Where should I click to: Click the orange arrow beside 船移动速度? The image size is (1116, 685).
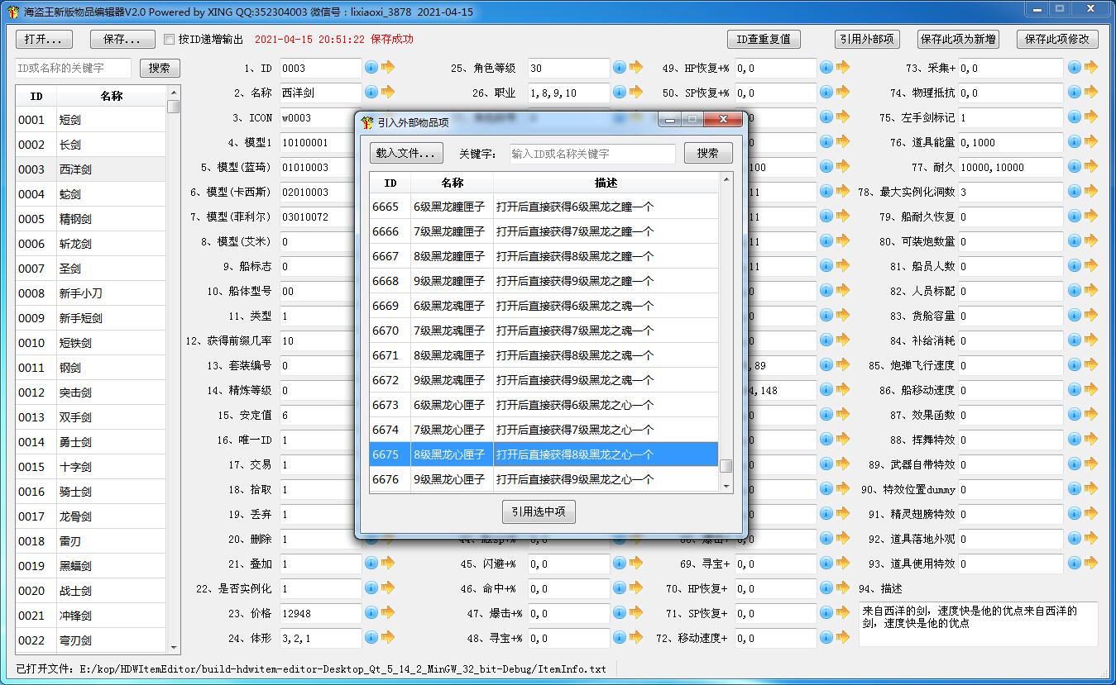pos(1091,390)
